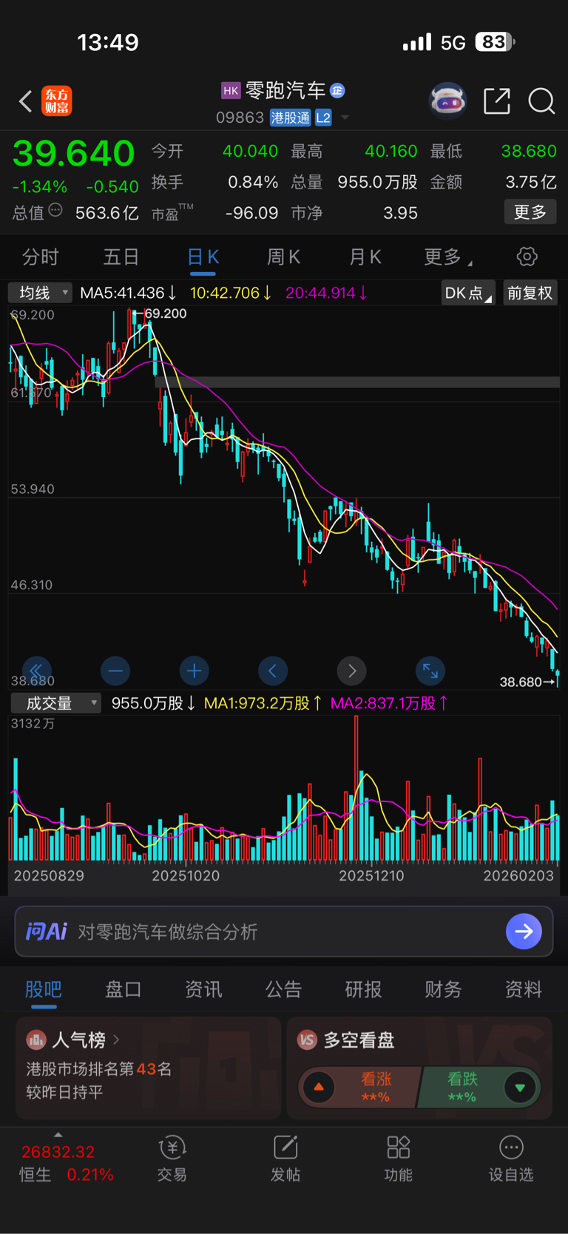The image size is (568, 1234).
Task: Open the 东方财富 logo icon
Action: (x=57, y=101)
